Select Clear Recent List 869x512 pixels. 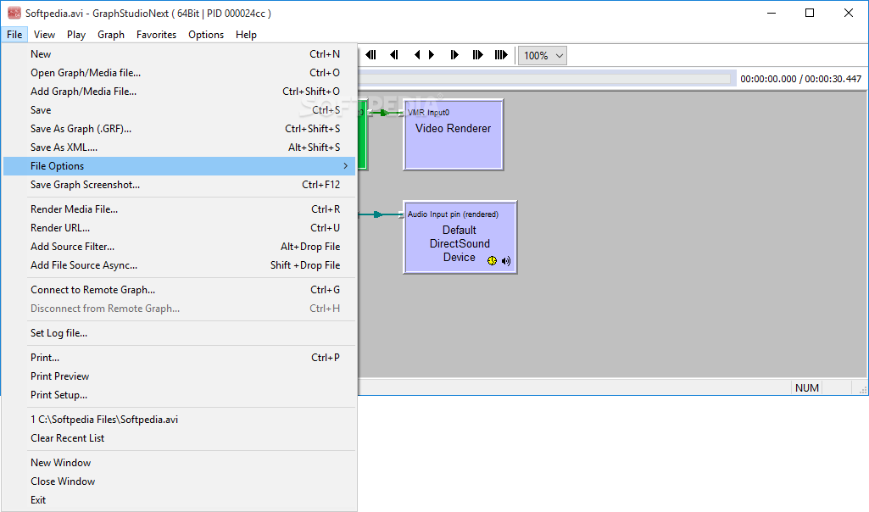tap(180, 438)
